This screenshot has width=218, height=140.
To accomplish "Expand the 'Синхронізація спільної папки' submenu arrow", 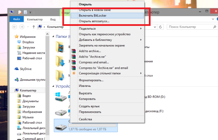I will pyautogui.click(x=141, y=73).
